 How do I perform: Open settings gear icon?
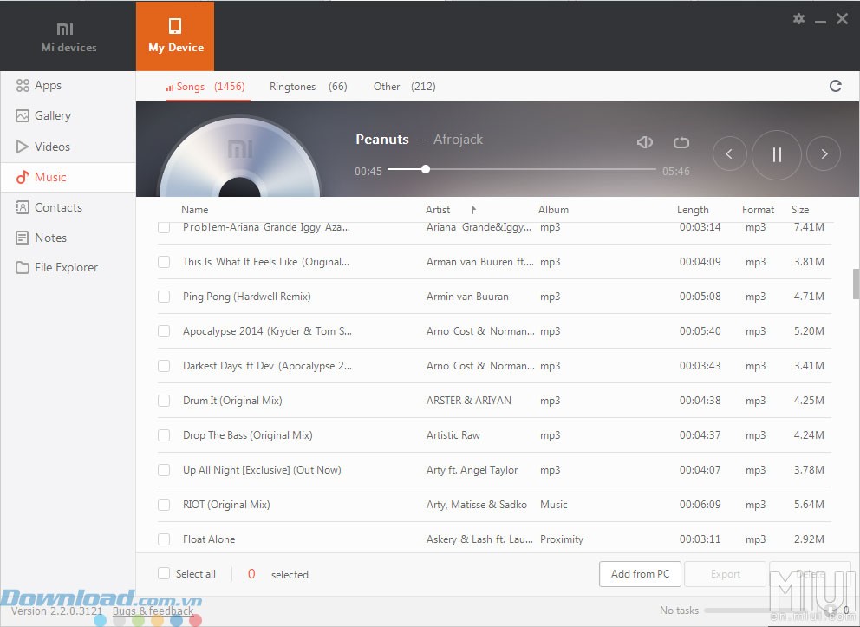(x=798, y=19)
